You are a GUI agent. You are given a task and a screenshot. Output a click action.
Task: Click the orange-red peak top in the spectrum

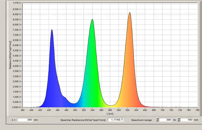pyautogui.click(x=130, y=12)
